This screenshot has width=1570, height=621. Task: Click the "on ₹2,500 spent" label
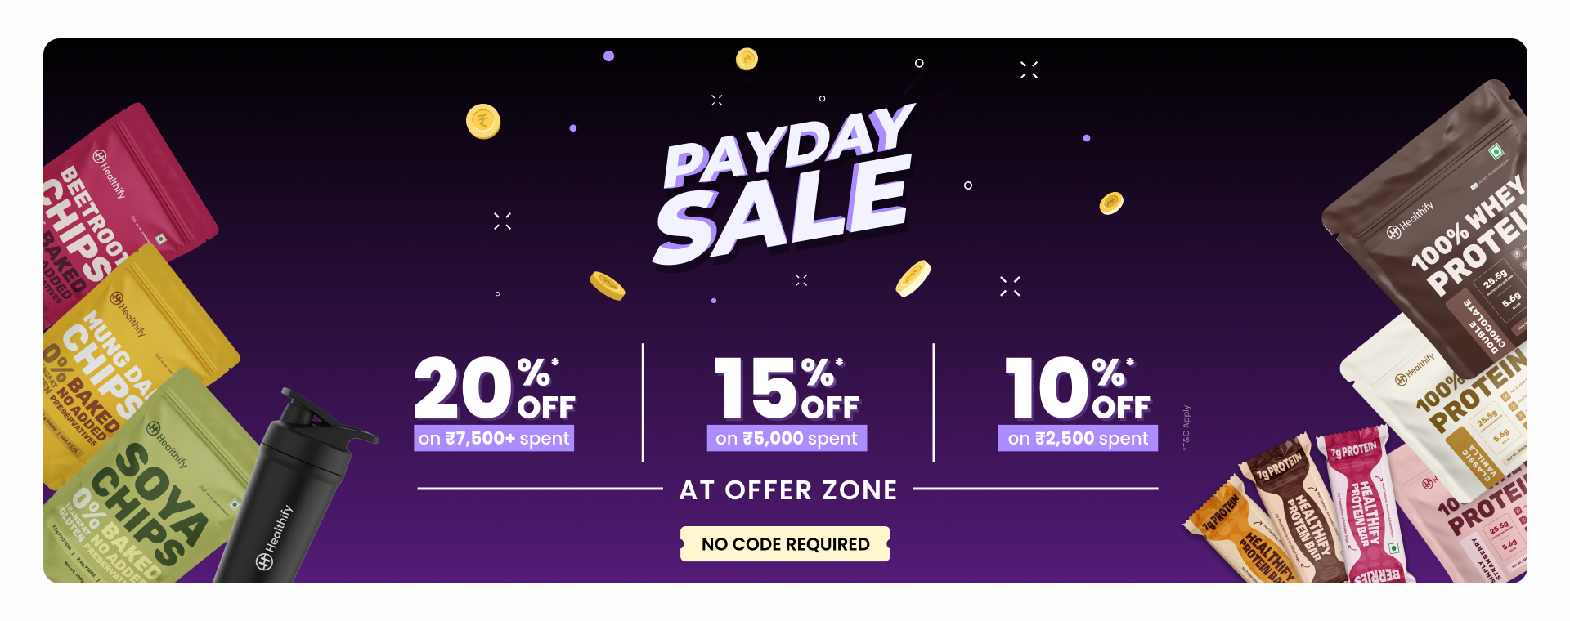pos(1078,439)
